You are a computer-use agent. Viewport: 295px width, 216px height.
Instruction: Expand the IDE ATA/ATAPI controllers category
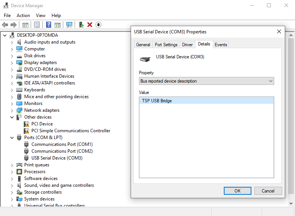pos(12,83)
